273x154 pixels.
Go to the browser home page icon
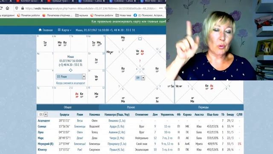[7, 8]
